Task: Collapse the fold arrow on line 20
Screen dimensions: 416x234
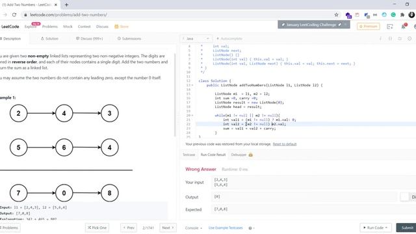Action: click(x=192, y=116)
